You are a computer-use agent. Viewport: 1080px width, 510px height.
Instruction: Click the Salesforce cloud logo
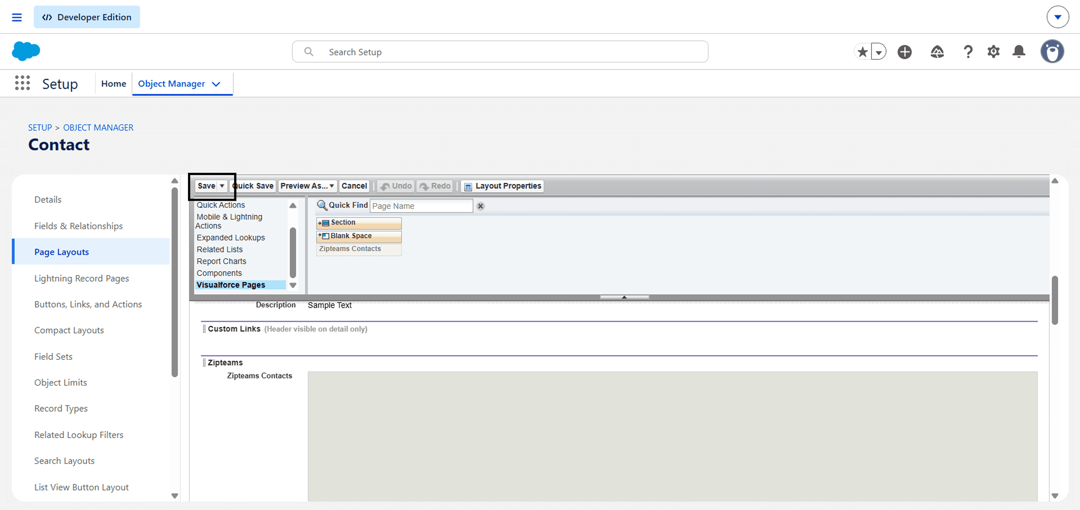[x=26, y=51]
